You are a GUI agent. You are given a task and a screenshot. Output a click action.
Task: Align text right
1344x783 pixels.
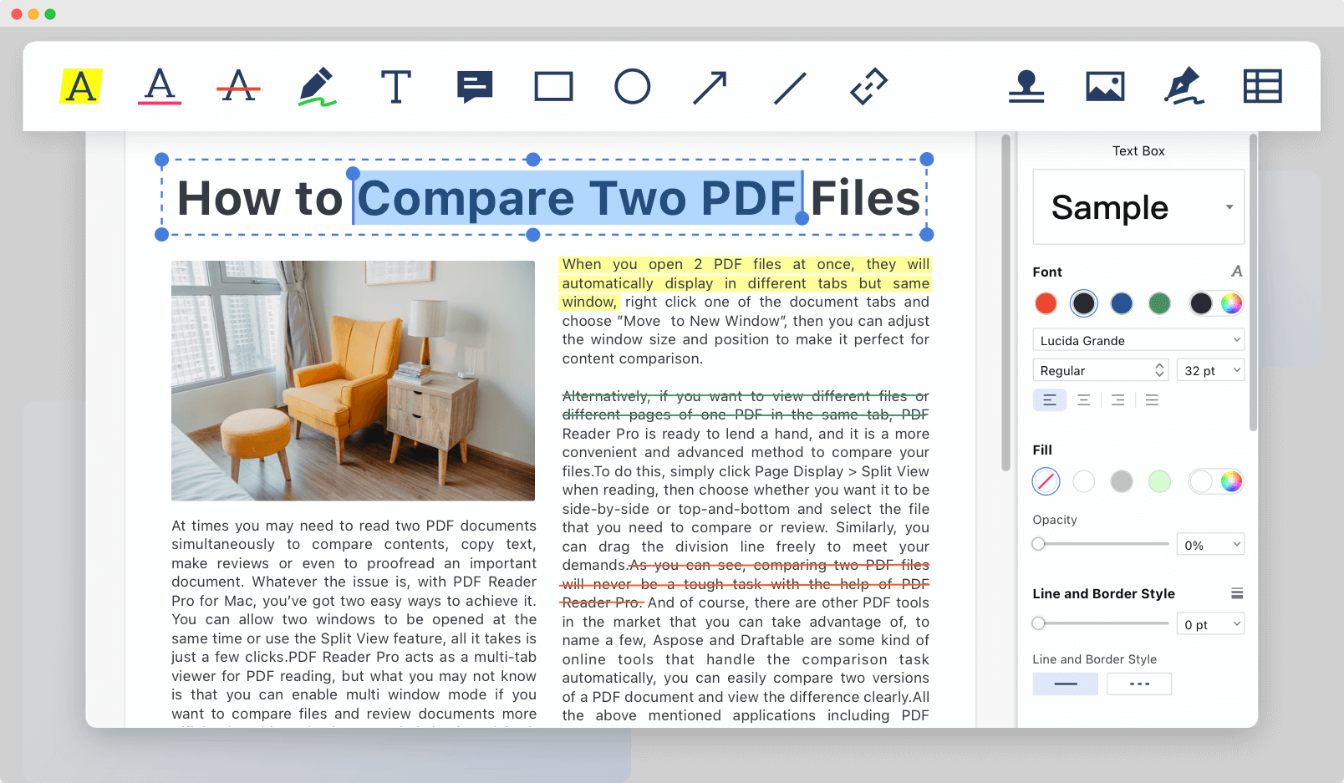pos(1117,400)
